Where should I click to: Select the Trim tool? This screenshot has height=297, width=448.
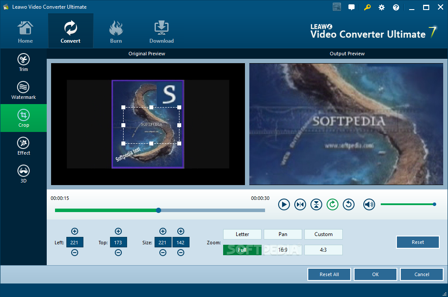tap(24, 63)
